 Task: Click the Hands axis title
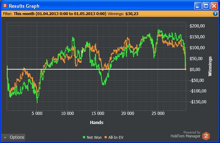point(97,123)
